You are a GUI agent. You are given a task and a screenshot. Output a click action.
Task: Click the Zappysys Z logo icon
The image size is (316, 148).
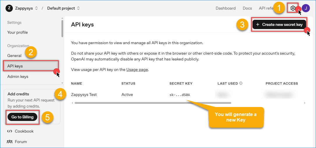[9, 8]
